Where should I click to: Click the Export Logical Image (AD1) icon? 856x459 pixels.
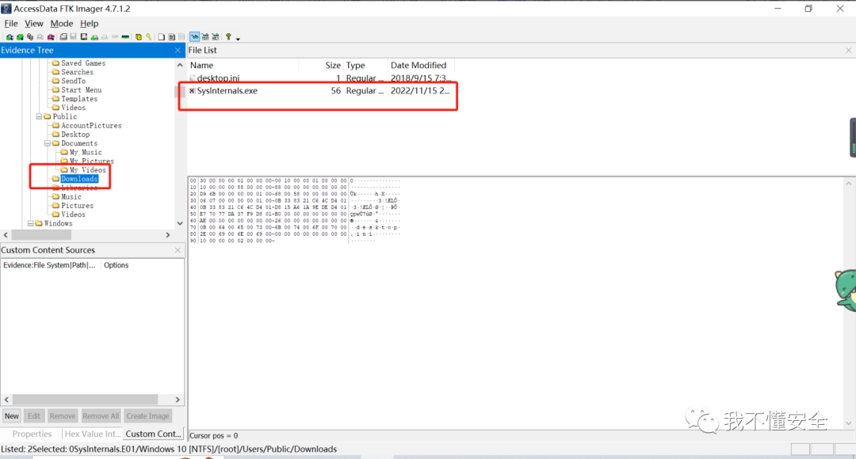(83, 37)
